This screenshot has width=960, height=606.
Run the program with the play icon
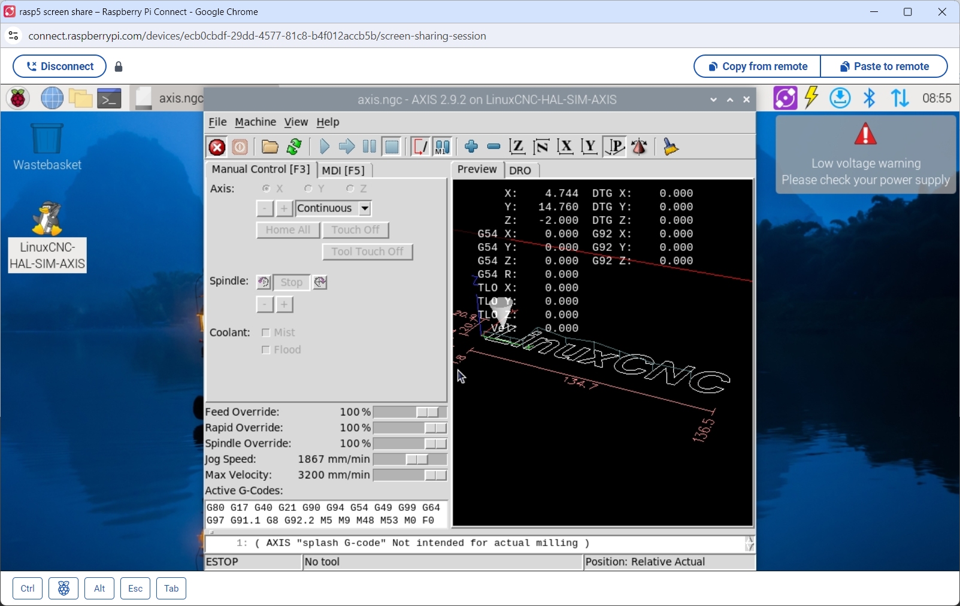point(325,147)
